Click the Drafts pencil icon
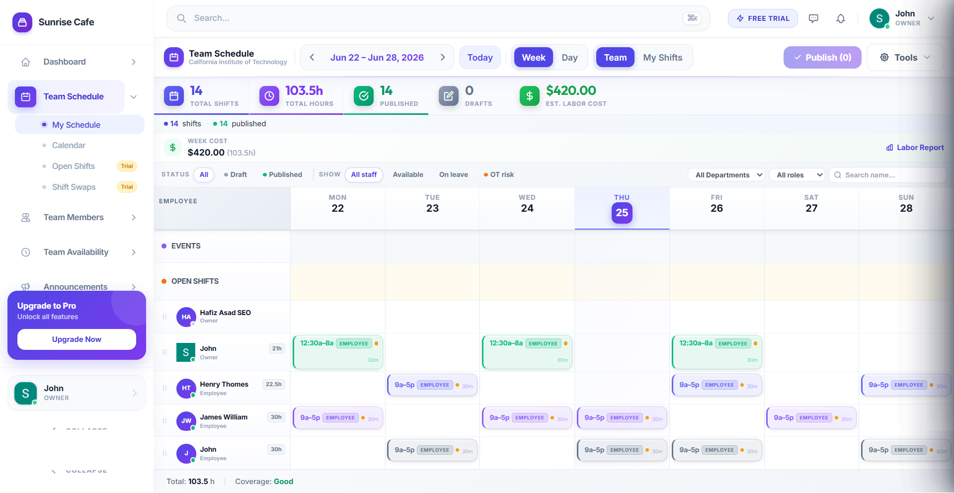 point(449,96)
